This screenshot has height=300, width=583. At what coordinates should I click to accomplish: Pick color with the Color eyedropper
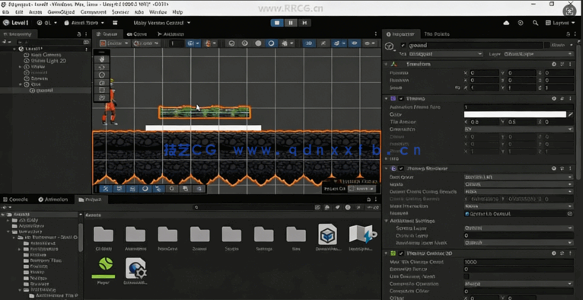pos(571,114)
